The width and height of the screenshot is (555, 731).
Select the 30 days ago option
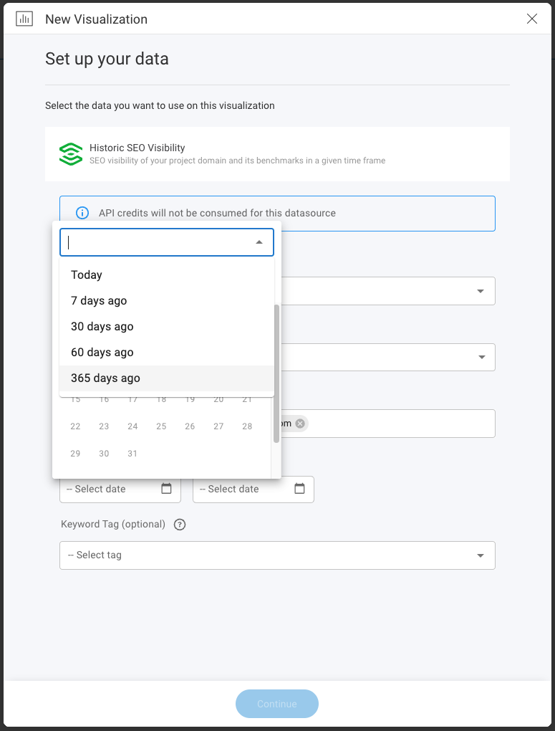[x=167, y=326]
